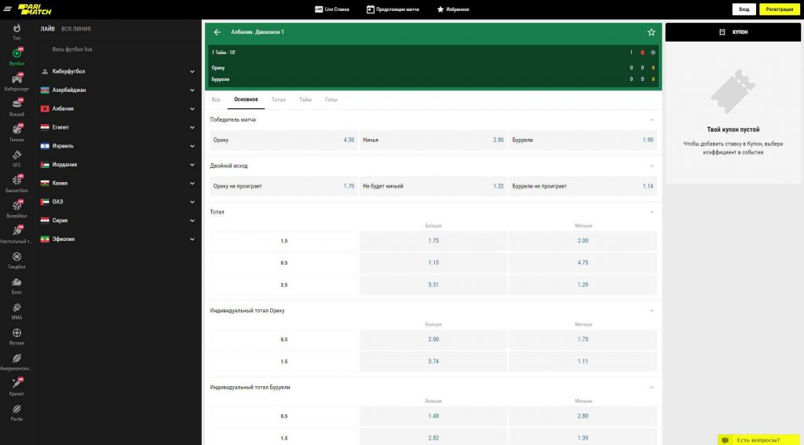Open Предстоящие матчи in top bar
Image resolution: width=804 pixels, height=445 pixels.
pos(393,9)
